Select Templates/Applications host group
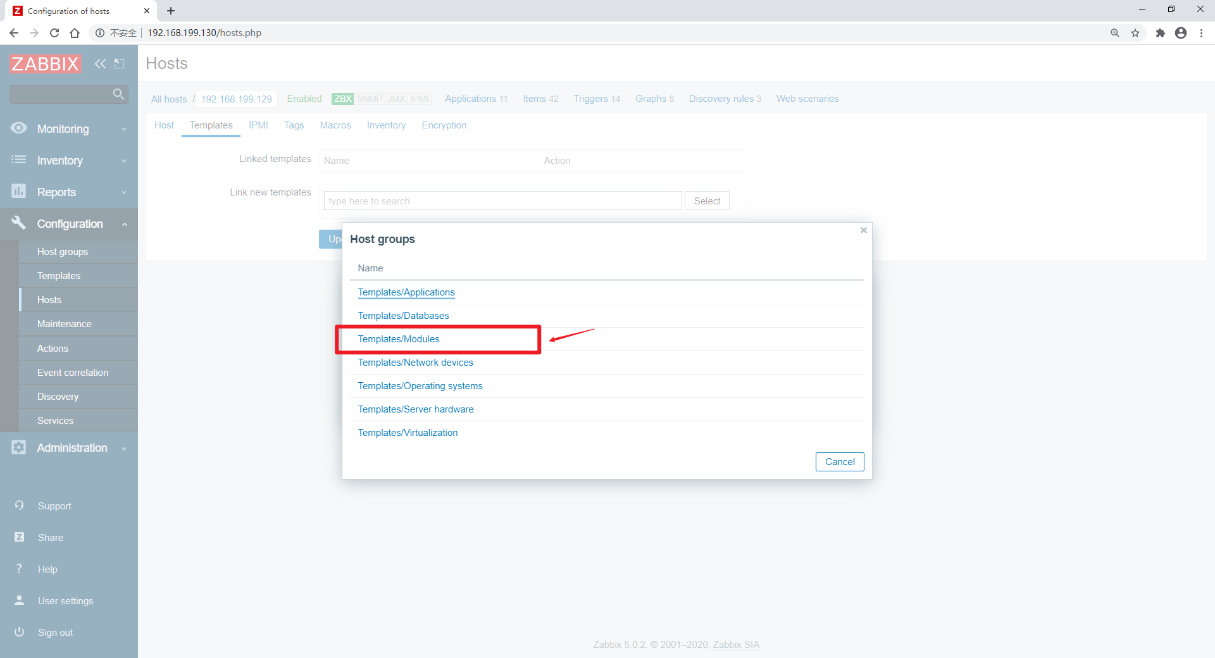Image resolution: width=1215 pixels, height=658 pixels. [x=406, y=292]
